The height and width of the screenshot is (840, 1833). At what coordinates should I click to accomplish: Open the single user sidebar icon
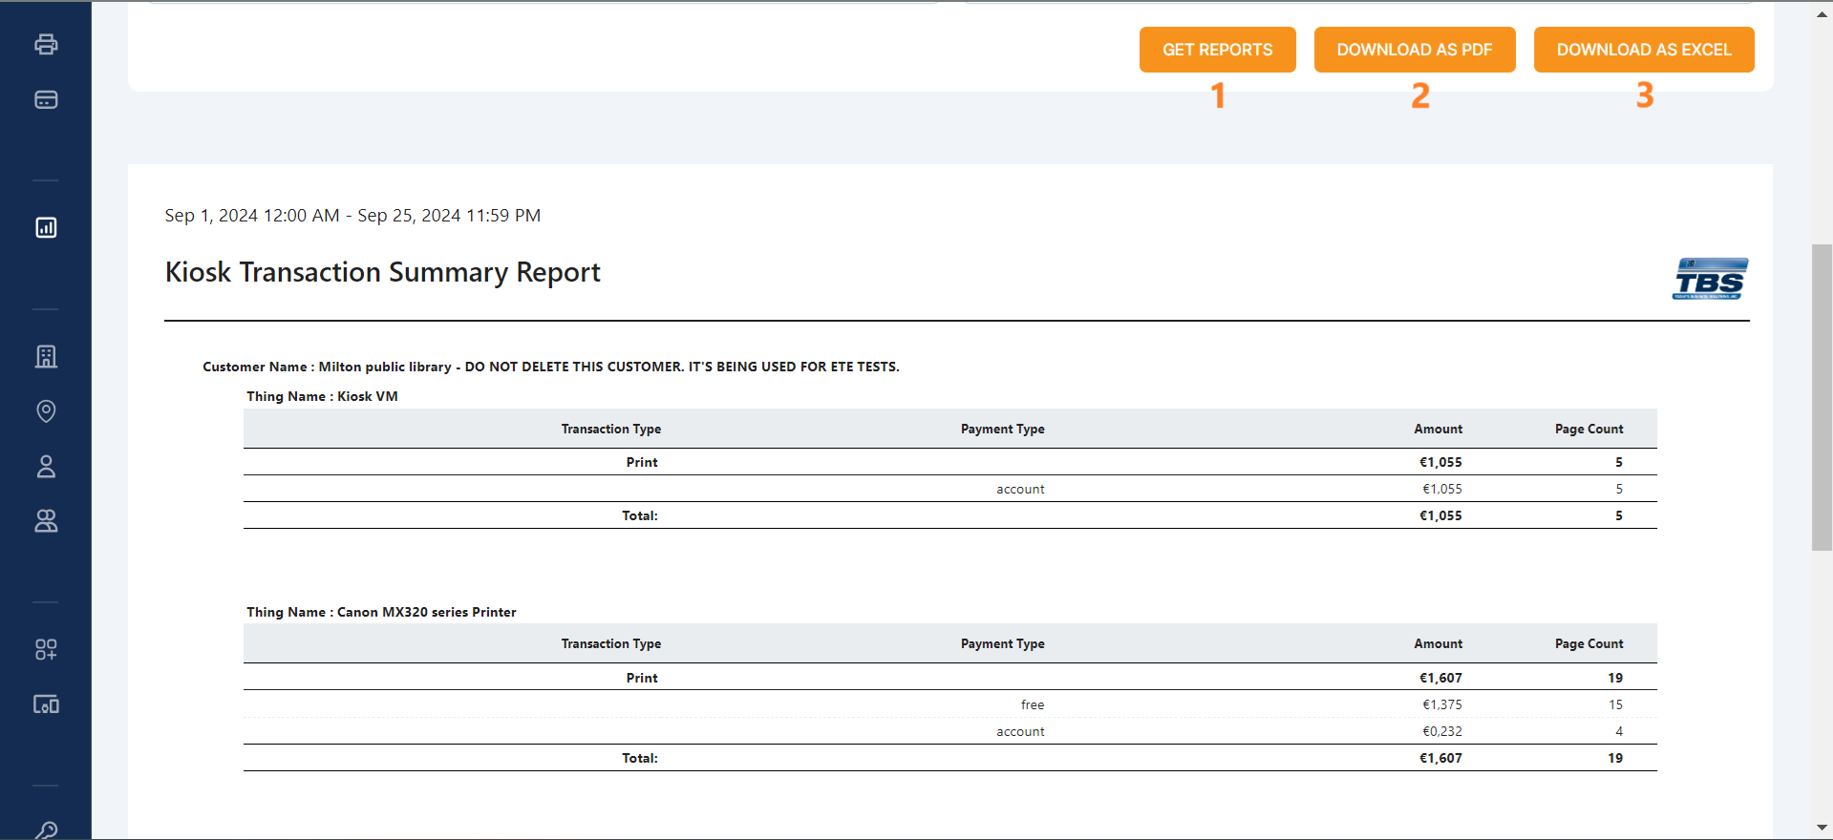46,467
